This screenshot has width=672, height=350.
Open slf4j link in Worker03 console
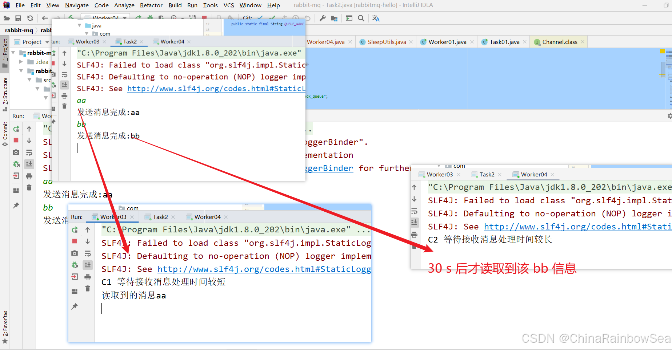[x=264, y=269]
